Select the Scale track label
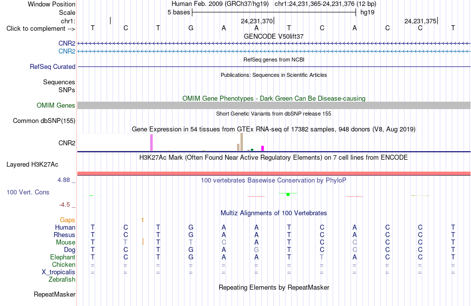Image resolution: width=471 pixels, height=306 pixels. [x=67, y=12]
